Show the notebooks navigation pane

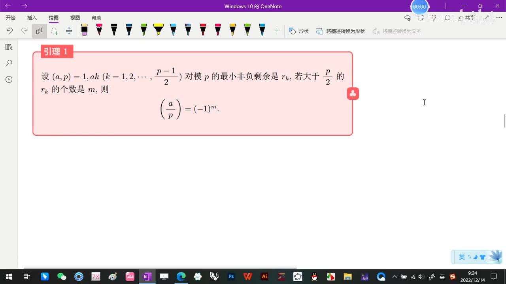(9, 47)
